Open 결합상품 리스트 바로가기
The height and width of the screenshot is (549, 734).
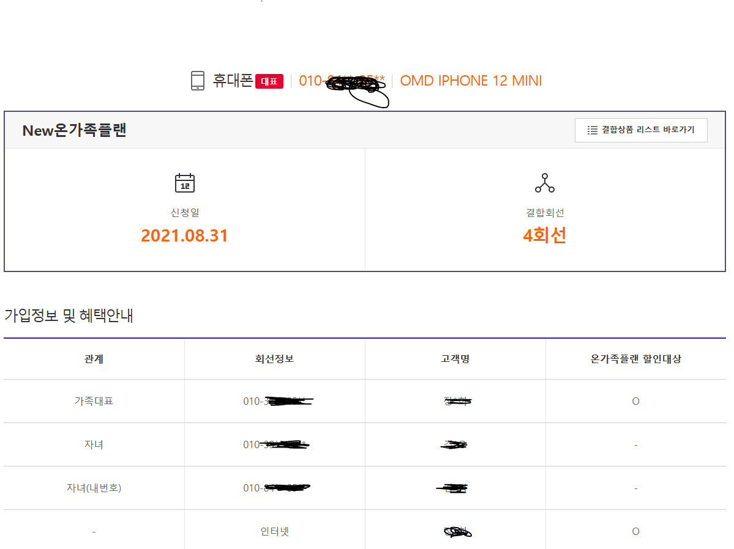click(640, 130)
